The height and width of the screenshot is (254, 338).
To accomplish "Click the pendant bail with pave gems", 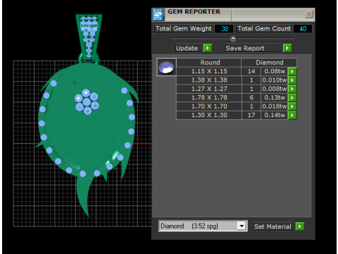I will tap(89, 37).
